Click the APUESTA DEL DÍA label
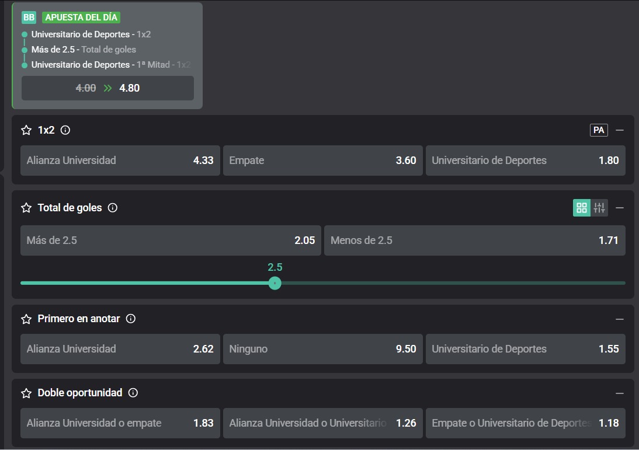The height and width of the screenshot is (450, 639). [81, 18]
